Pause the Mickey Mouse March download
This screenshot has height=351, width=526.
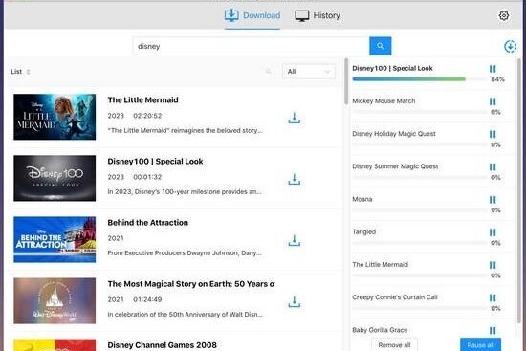click(493, 101)
